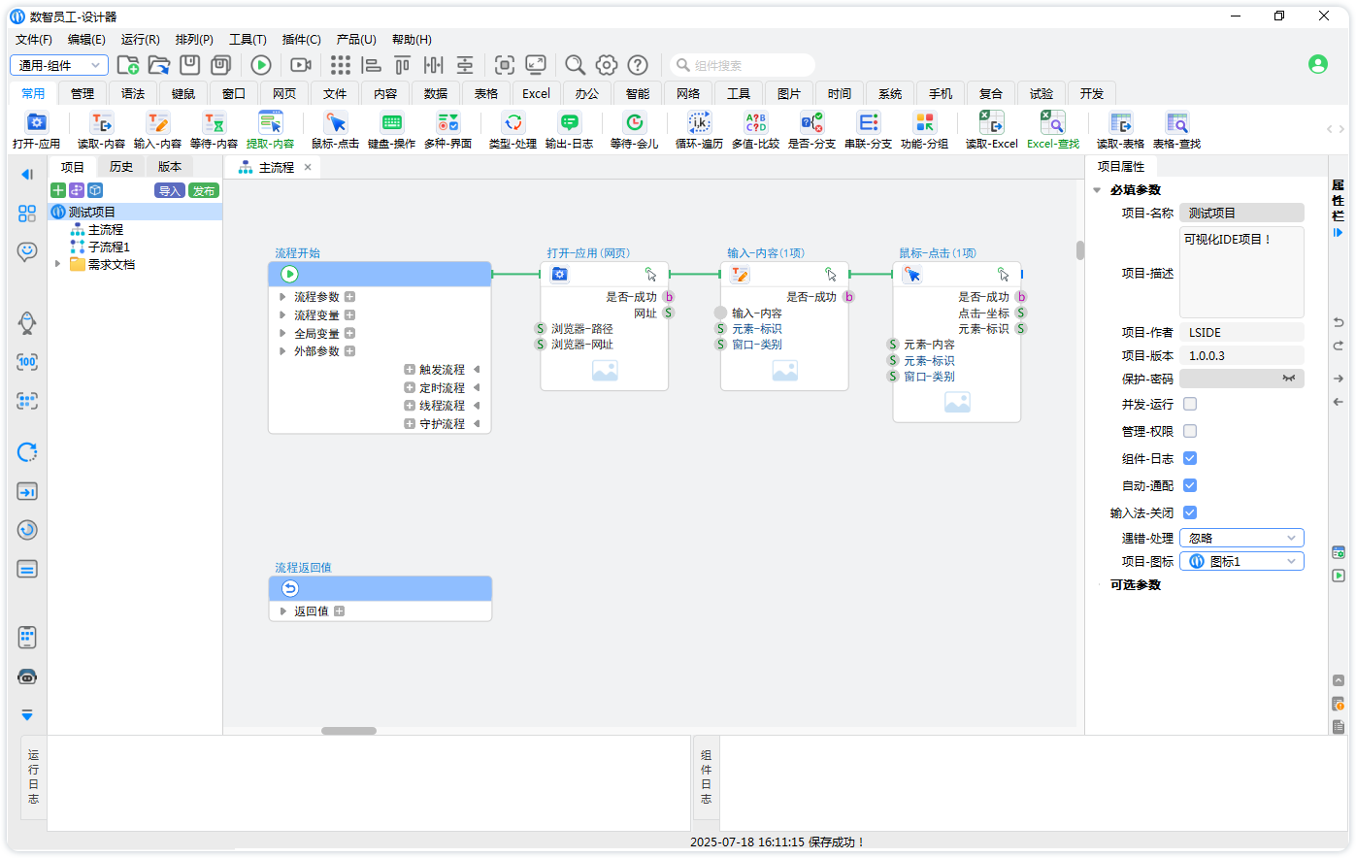
Task: Open settings with the gear toolbar icon
Action: click(x=607, y=65)
